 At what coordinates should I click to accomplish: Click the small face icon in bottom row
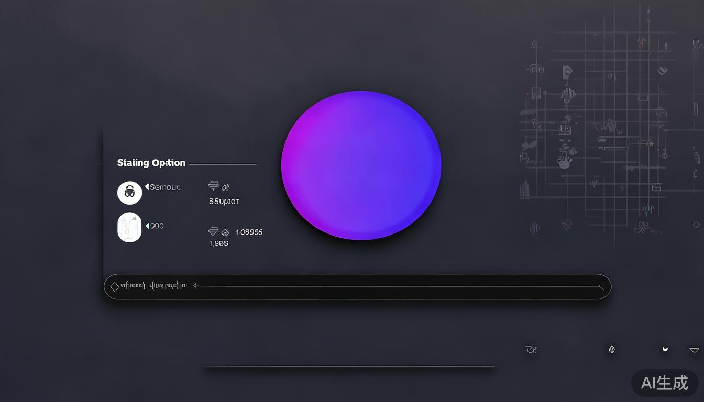point(611,350)
